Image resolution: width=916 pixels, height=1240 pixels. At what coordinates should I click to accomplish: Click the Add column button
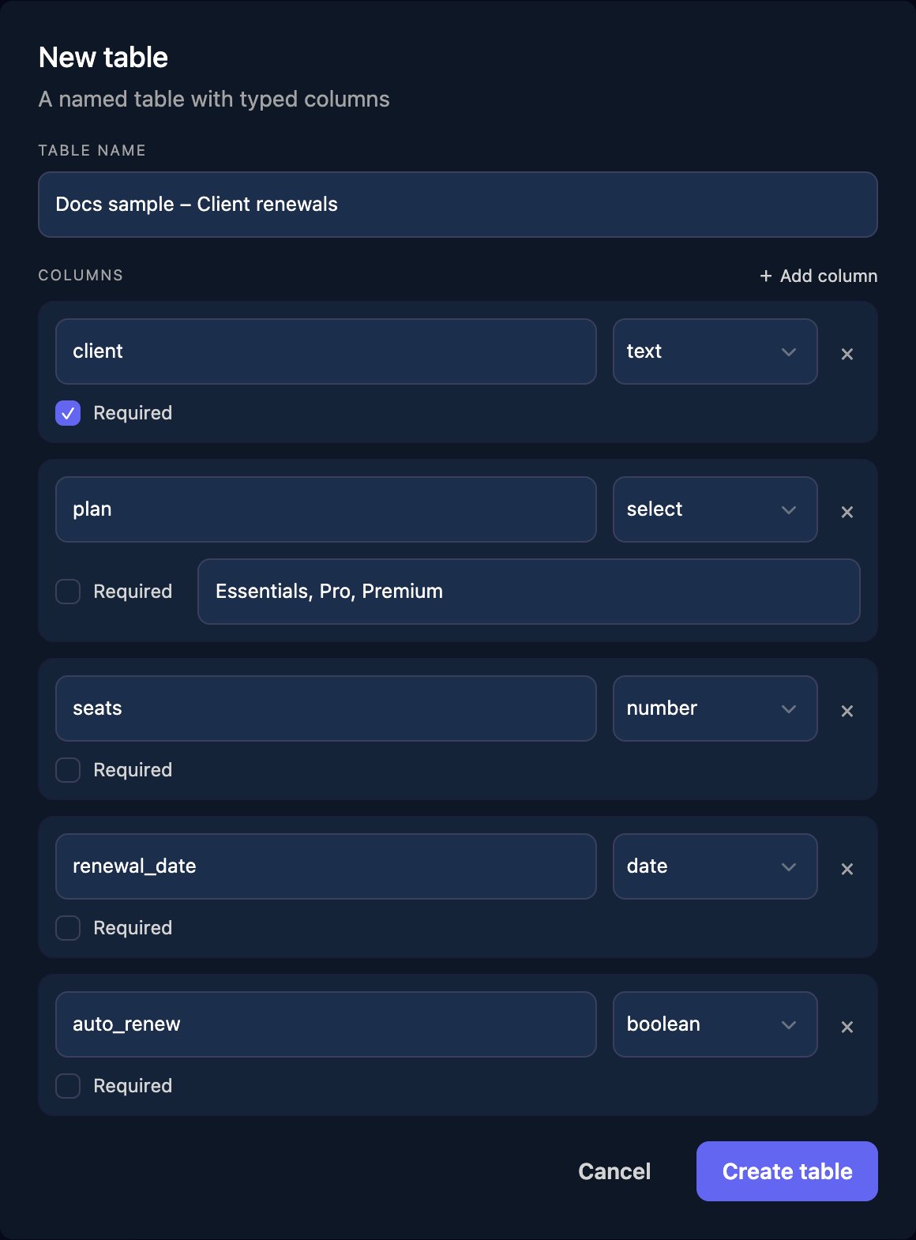click(x=818, y=276)
